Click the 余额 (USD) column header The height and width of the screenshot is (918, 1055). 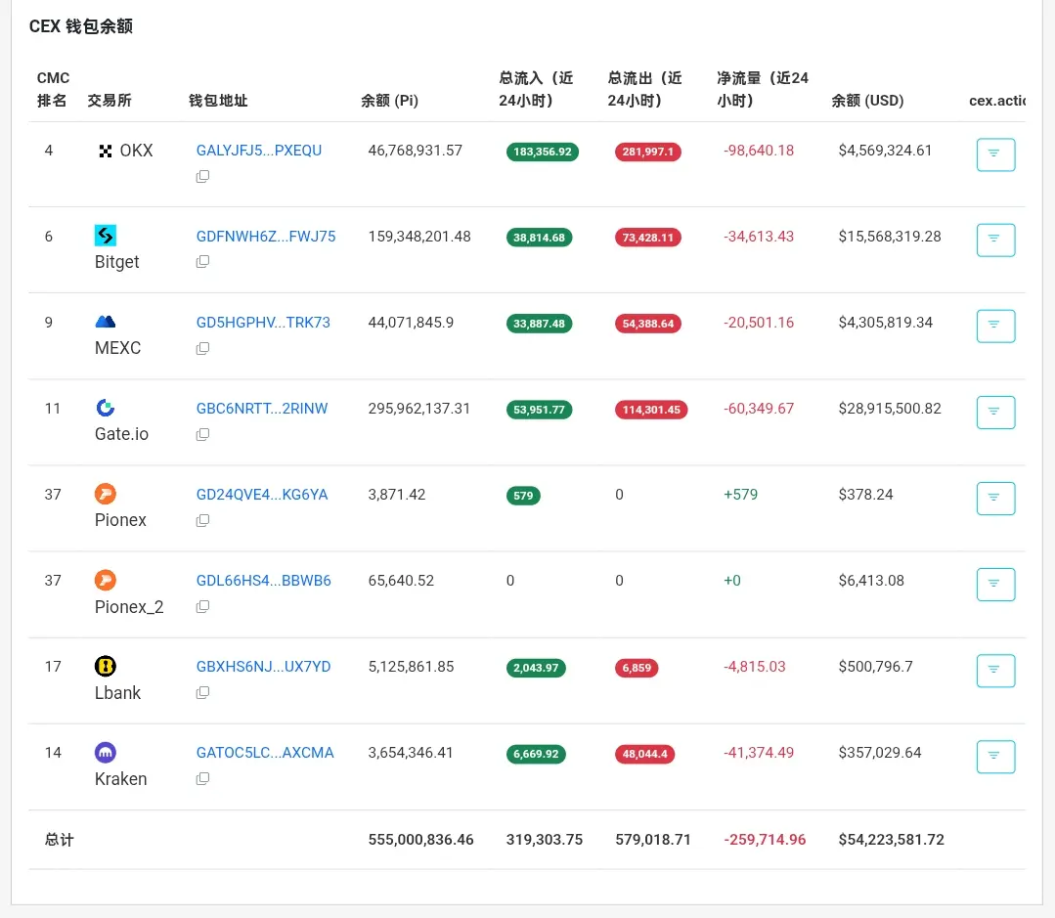point(867,101)
